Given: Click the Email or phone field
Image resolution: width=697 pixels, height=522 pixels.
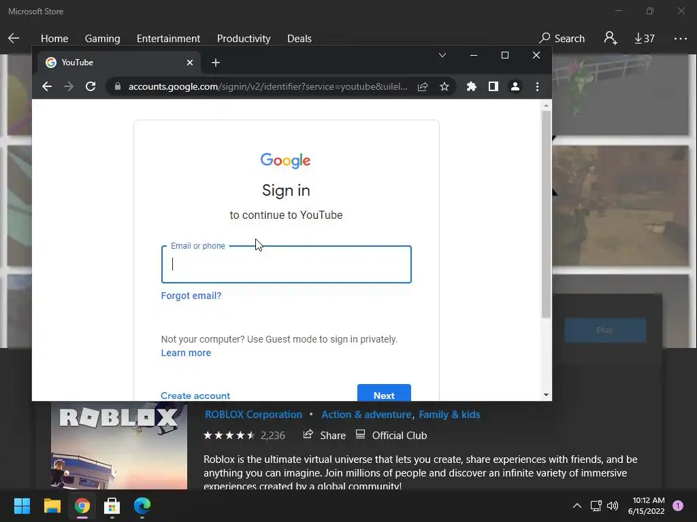Looking at the screenshot, I should (287, 264).
